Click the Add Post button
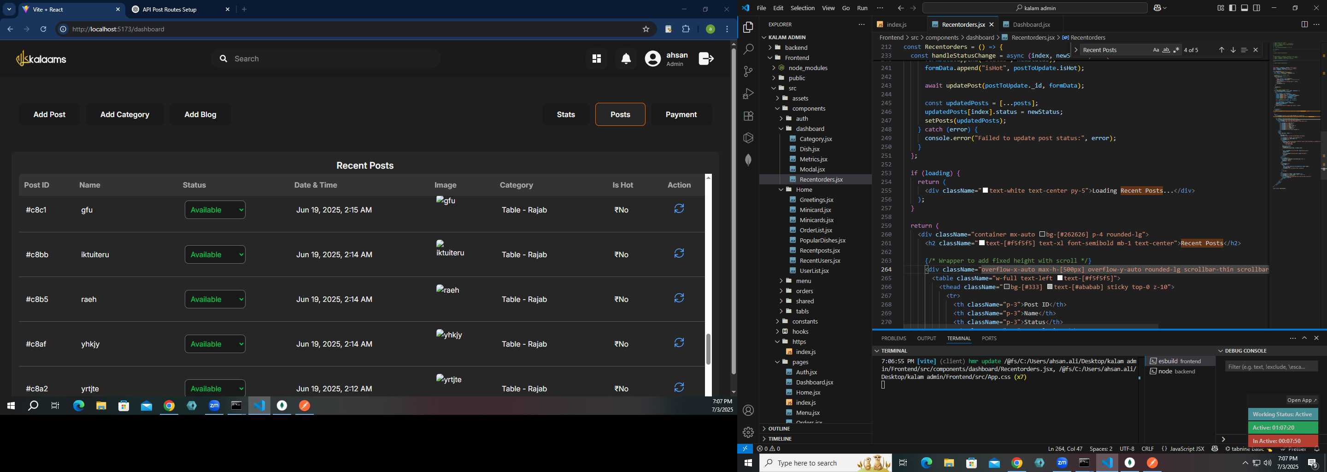Image resolution: width=1327 pixels, height=472 pixels. (x=49, y=114)
